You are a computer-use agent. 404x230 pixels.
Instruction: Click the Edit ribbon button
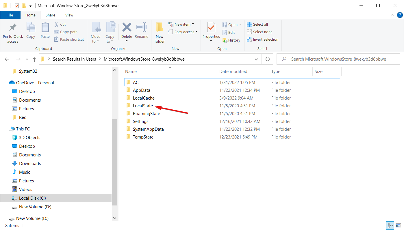click(x=229, y=32)
